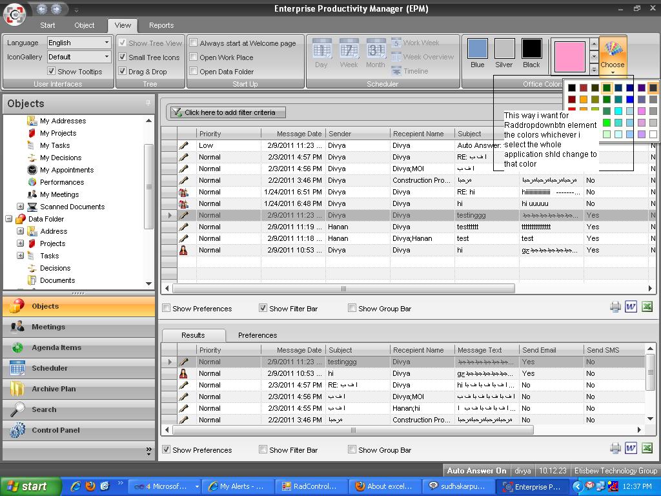661x496 pixels.
Task: Switch to RadControl taskbar window
Action: (311, 486)
